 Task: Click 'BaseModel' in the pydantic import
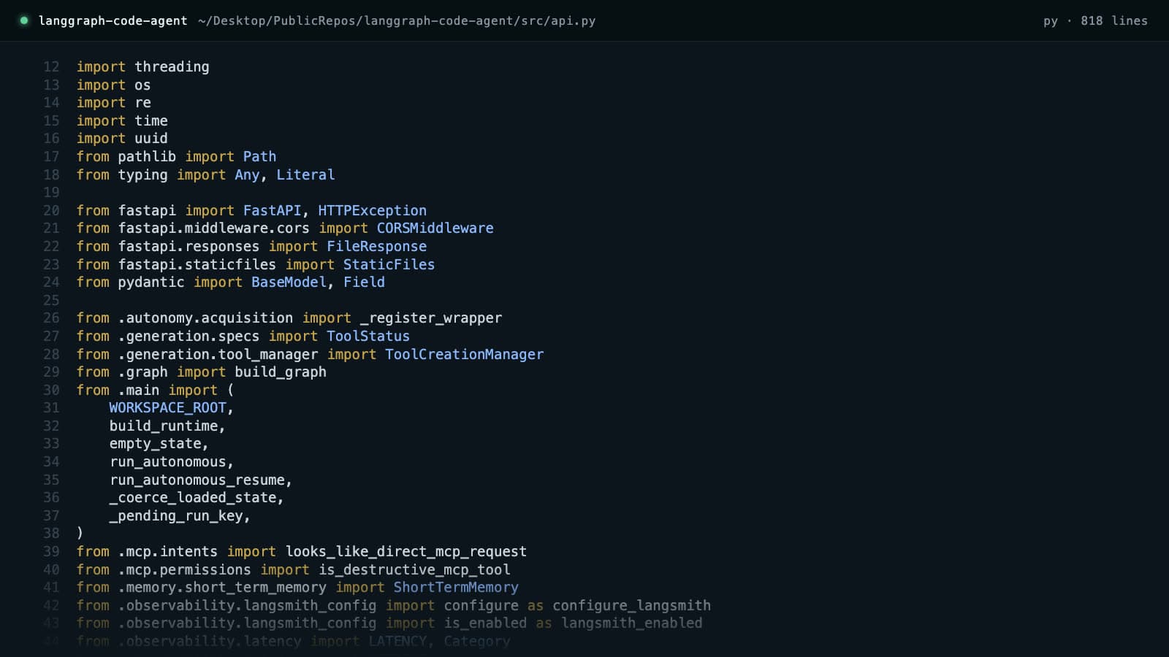pos(289,282)
